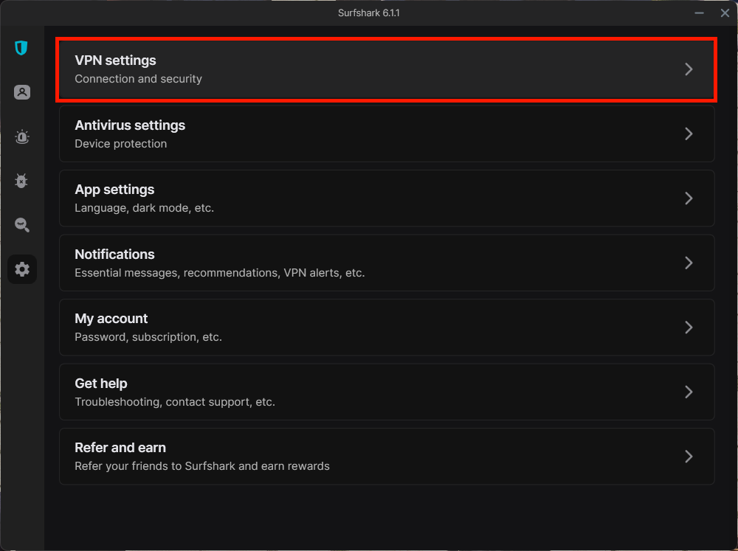Expand the Refer and earn chevron
Screen dimensions: 738x551
[689, 456]
